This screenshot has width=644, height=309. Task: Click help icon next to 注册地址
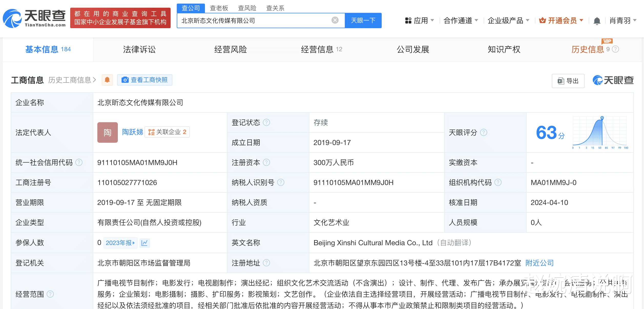click(x=266, y=263)
